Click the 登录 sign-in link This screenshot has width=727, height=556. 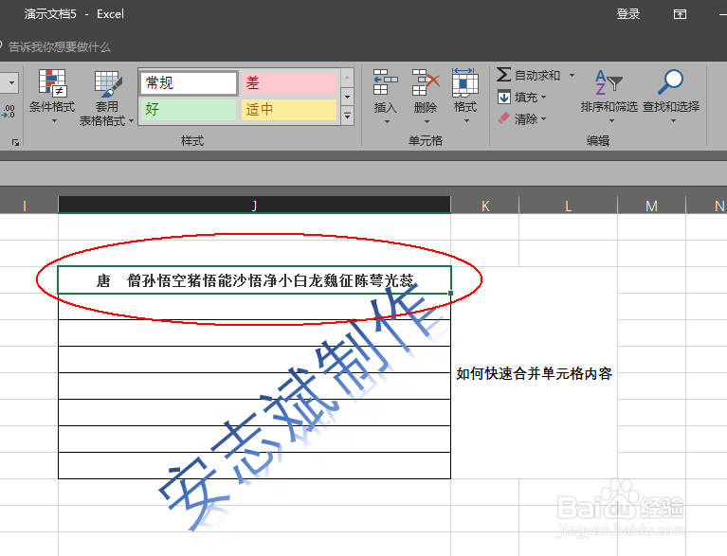(627, 14)
